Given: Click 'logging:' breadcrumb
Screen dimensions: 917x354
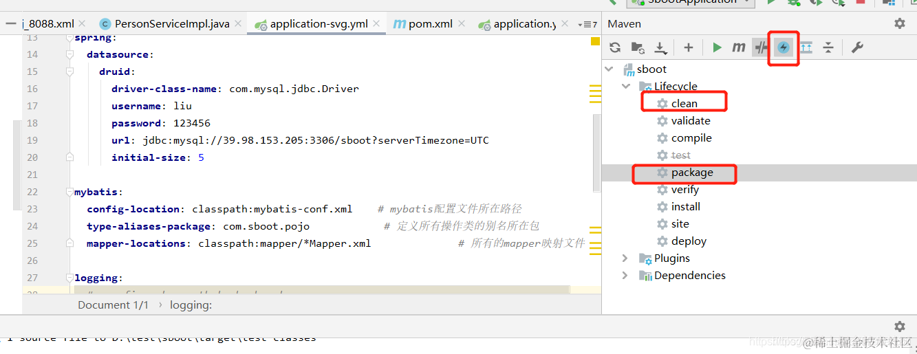Looking at the screenshot, I should click(x=191, y=305).
